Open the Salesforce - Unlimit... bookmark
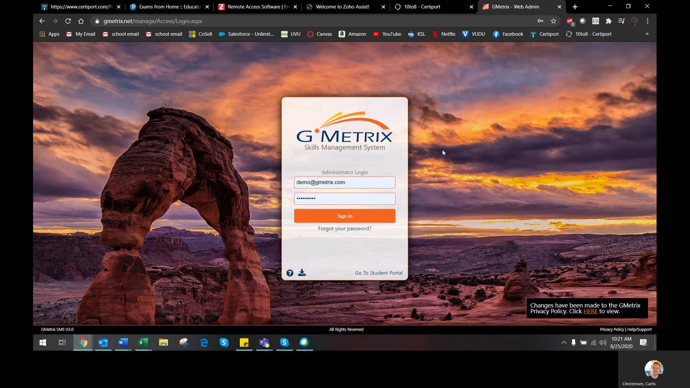Screen dimensions: 690x388 246,34
